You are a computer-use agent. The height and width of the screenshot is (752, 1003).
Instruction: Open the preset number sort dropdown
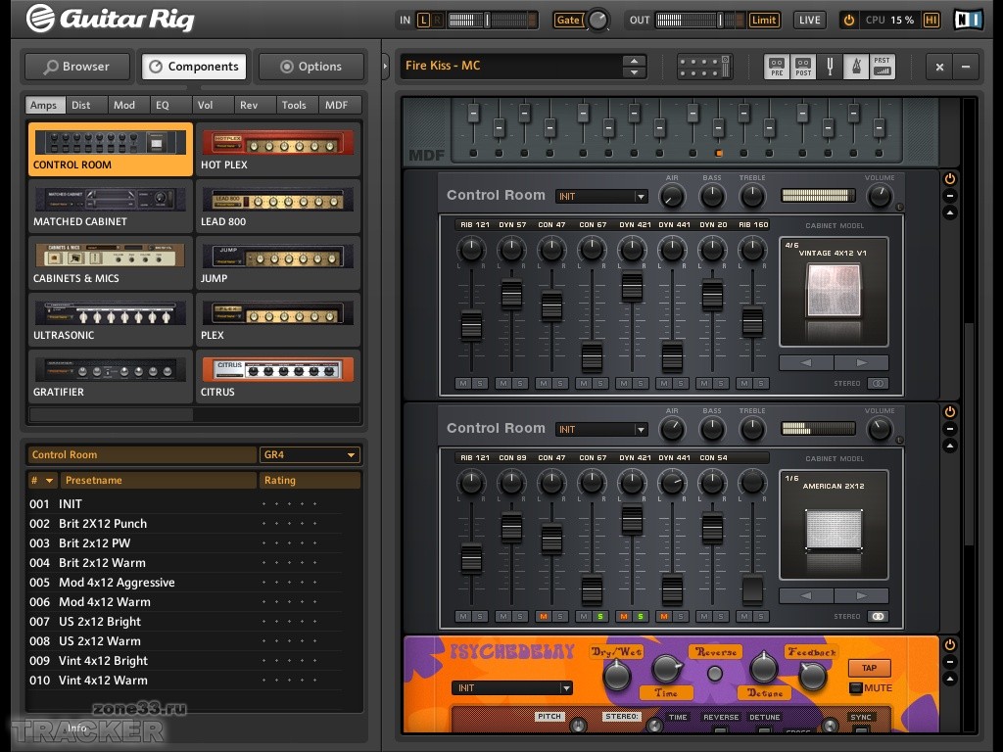point(42,480)
